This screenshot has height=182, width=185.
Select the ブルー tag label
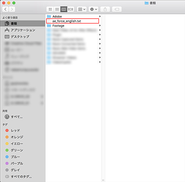pyautogui.click(x=15, y=157)
